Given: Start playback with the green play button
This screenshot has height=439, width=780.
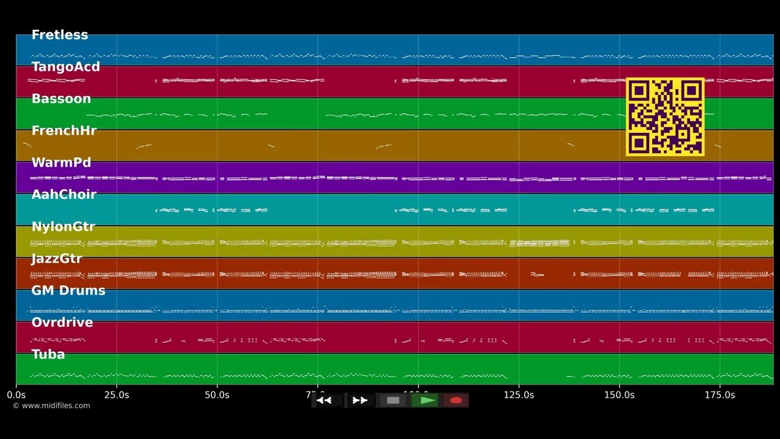Looking at the screenshot, I should point(425,401).
